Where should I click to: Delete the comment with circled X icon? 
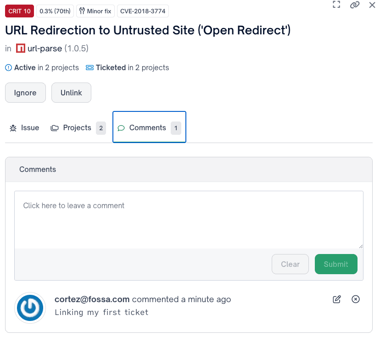coord(356,299)
